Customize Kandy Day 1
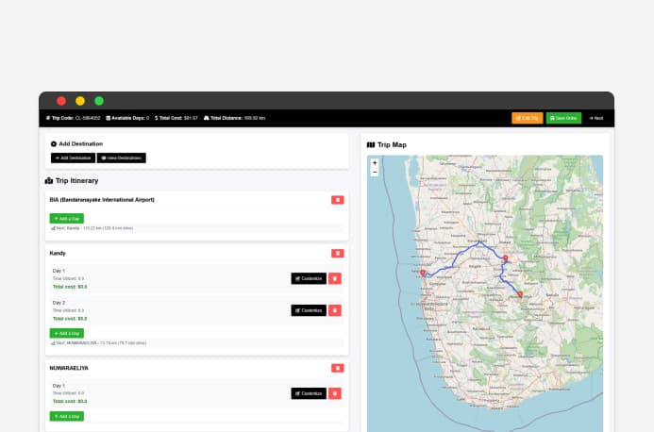Viewport: 654px width, 432px height. tap(309, 278)
